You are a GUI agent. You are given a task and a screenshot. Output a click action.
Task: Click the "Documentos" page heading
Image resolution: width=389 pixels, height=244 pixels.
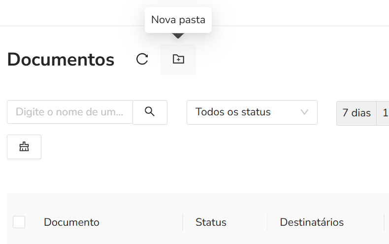61,60
